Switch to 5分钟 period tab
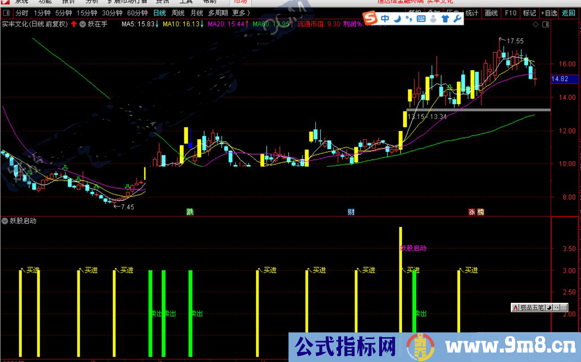 (64, 13)
